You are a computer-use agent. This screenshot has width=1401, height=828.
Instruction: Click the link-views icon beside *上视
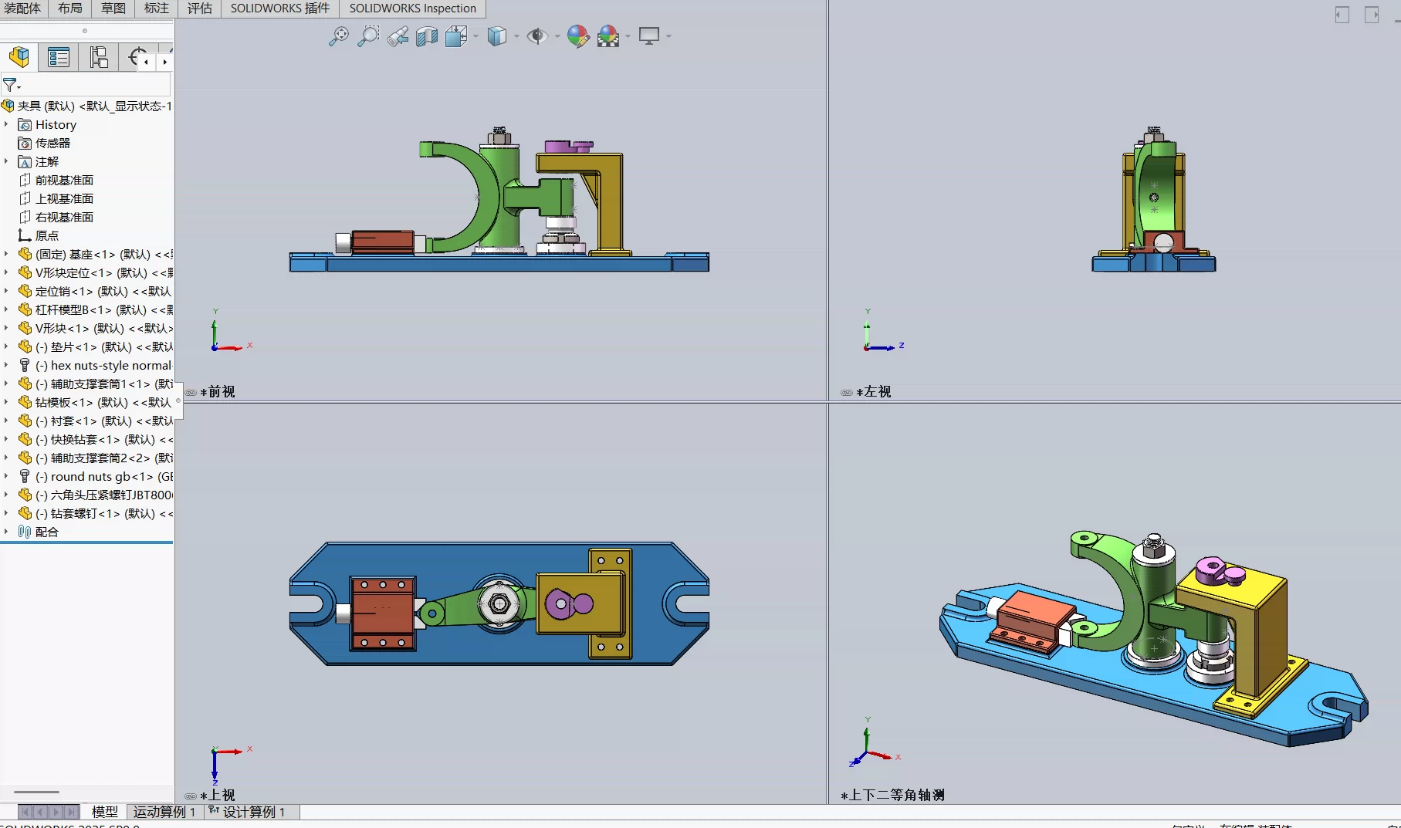(191, 796)
